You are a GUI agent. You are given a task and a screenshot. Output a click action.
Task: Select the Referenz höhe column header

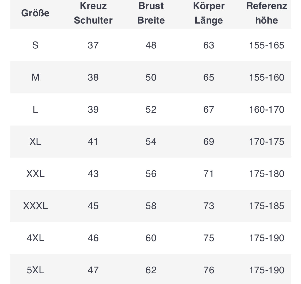point(266,13)
